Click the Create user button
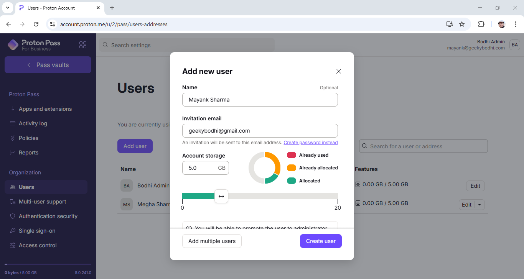 tap(321, 241)
